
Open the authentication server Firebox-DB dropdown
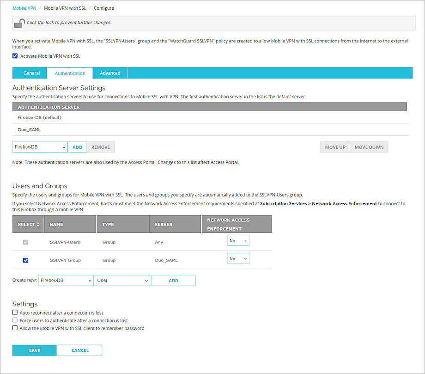pyautogui.click(x=40, y=147)
